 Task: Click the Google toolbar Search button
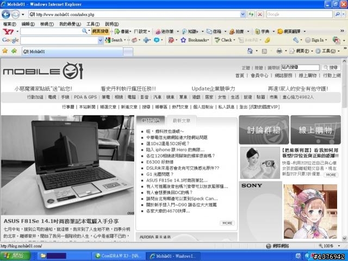(114, 40)
